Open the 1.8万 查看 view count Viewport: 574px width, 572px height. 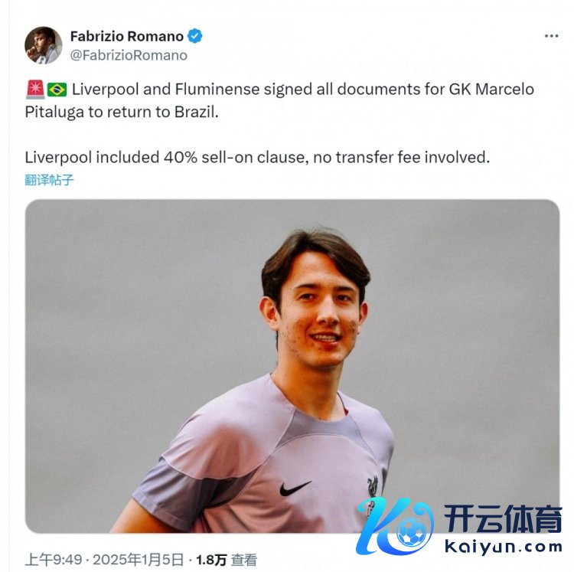click(x=227, y=560)
